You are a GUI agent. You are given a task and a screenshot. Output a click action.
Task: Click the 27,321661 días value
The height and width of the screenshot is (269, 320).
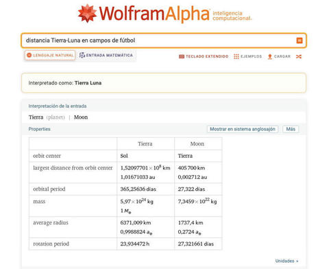pos(196,244)
